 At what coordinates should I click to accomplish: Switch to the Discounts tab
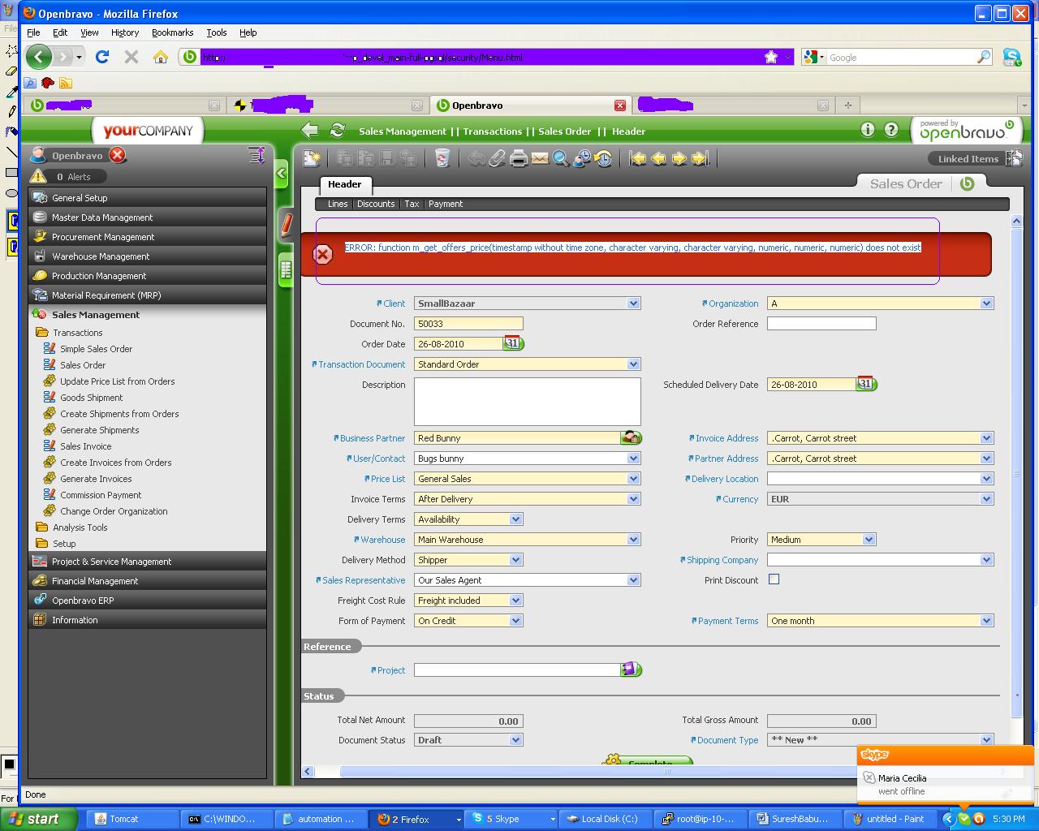376,204
